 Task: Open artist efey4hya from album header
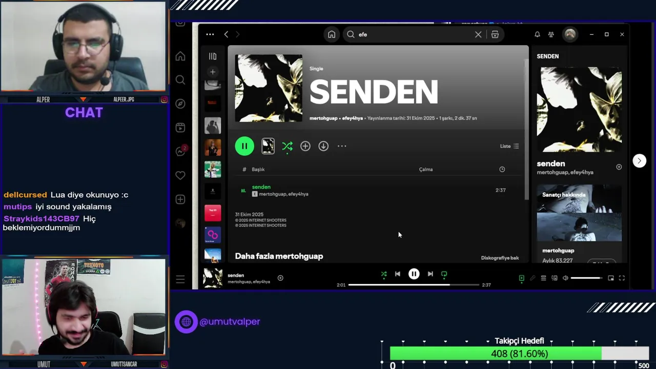click(352, 118)
